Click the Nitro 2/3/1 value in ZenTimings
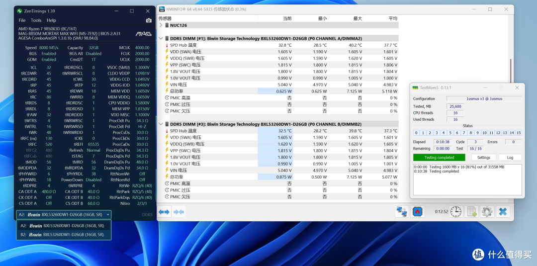This screenshot has height=266, width=537. pos(142,203)
